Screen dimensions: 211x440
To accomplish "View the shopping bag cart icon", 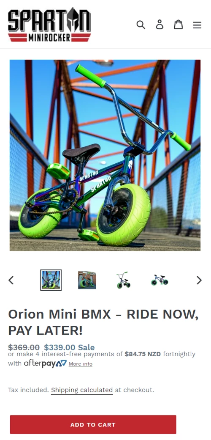I will point(178,25).
